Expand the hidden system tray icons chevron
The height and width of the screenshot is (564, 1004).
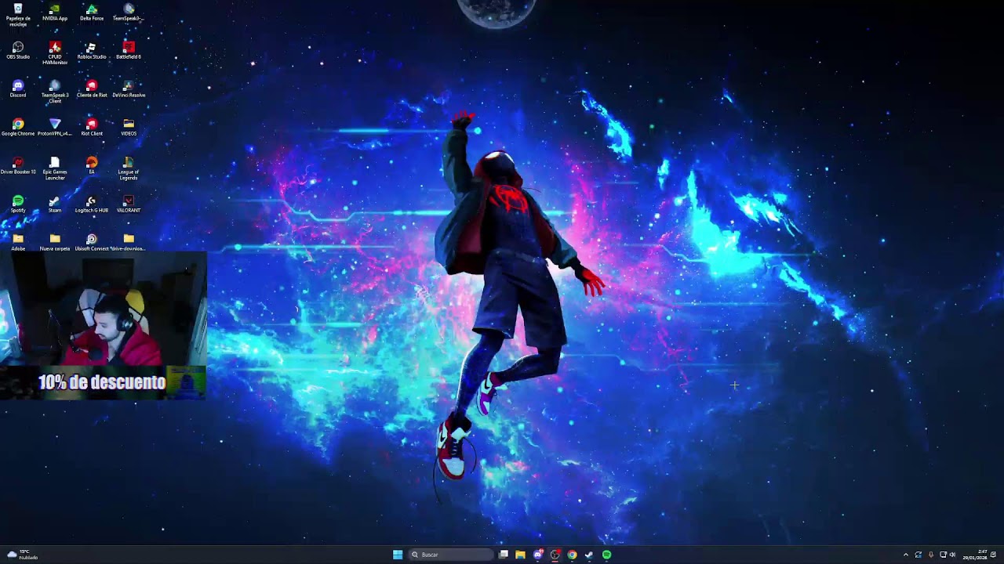click(x=906, y=555)
